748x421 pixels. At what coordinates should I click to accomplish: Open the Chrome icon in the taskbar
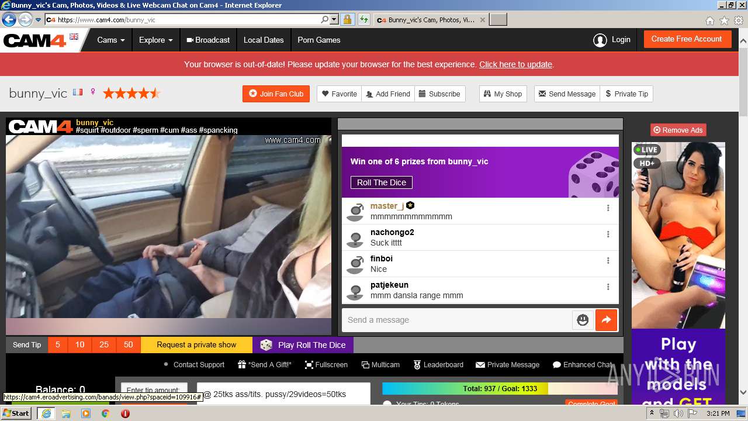pos(105,413)
